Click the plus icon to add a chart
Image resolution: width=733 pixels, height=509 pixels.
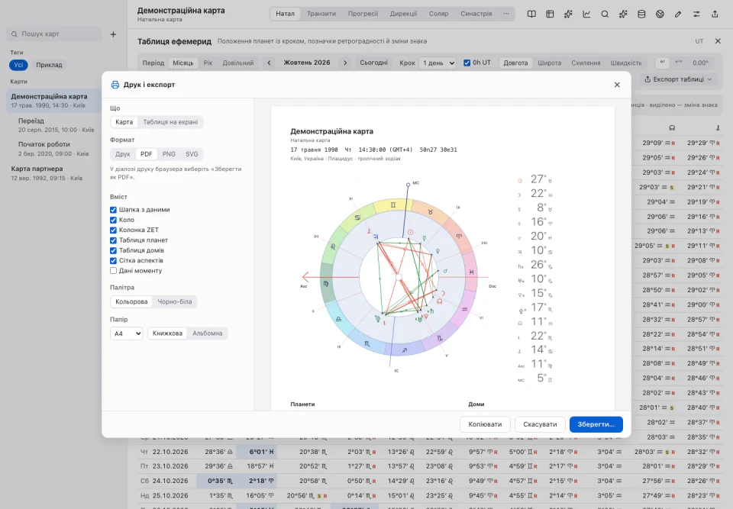point(113,34)
